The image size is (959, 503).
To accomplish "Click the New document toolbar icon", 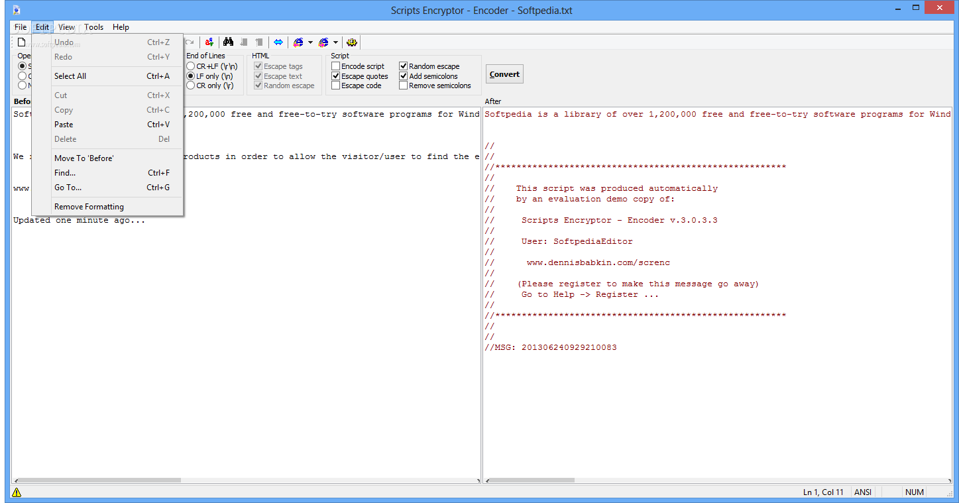I will click(21, 42).
